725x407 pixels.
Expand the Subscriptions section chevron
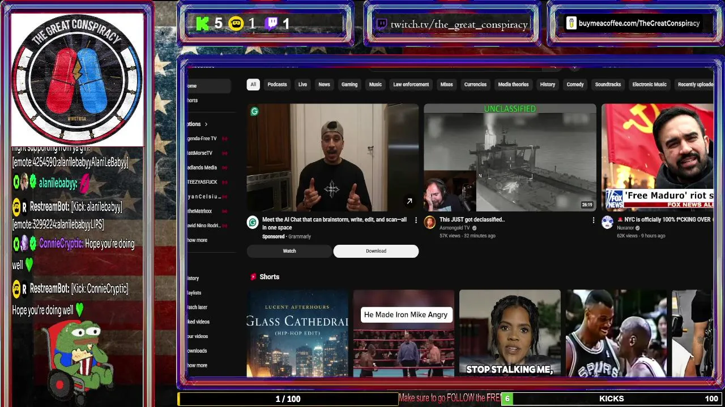pos(206,124)
